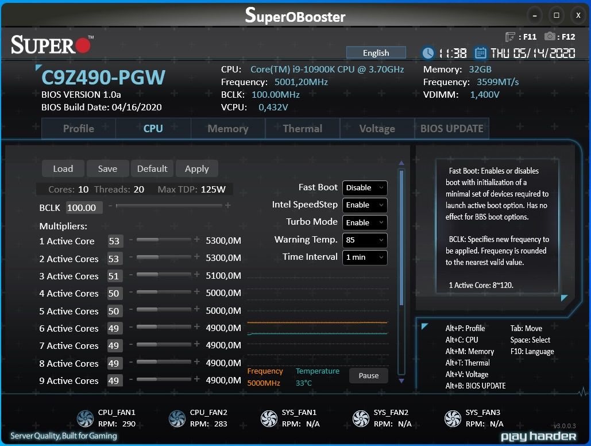Click the C9Z490-PGW motherboard name
Screen dimensions: 591x446
pyautogui.click(x=103, y=78)
